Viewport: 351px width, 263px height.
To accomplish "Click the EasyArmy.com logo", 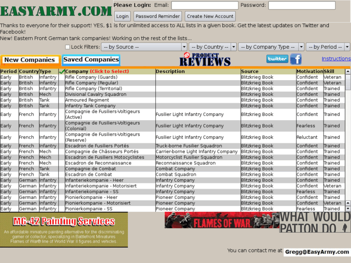I will pyautogui.click(x=56, y=11).
